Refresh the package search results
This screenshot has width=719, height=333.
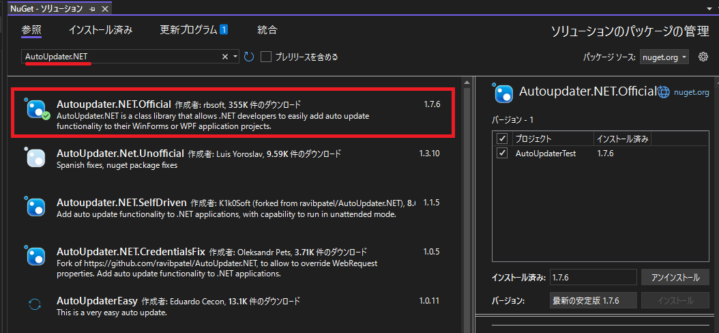[x=248, y=57]
